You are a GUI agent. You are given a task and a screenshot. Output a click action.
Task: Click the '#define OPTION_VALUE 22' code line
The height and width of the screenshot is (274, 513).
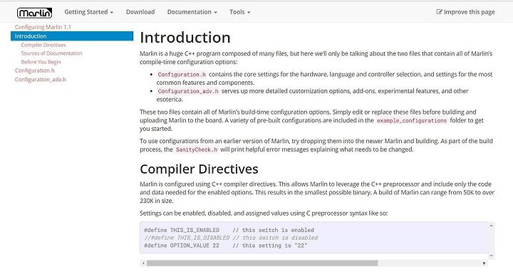[x=226, y=246]
